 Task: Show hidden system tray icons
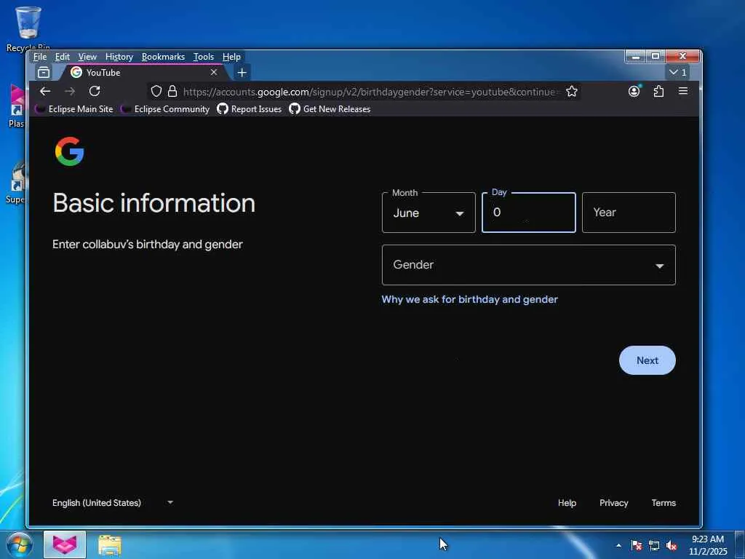(x=618, y=545)
